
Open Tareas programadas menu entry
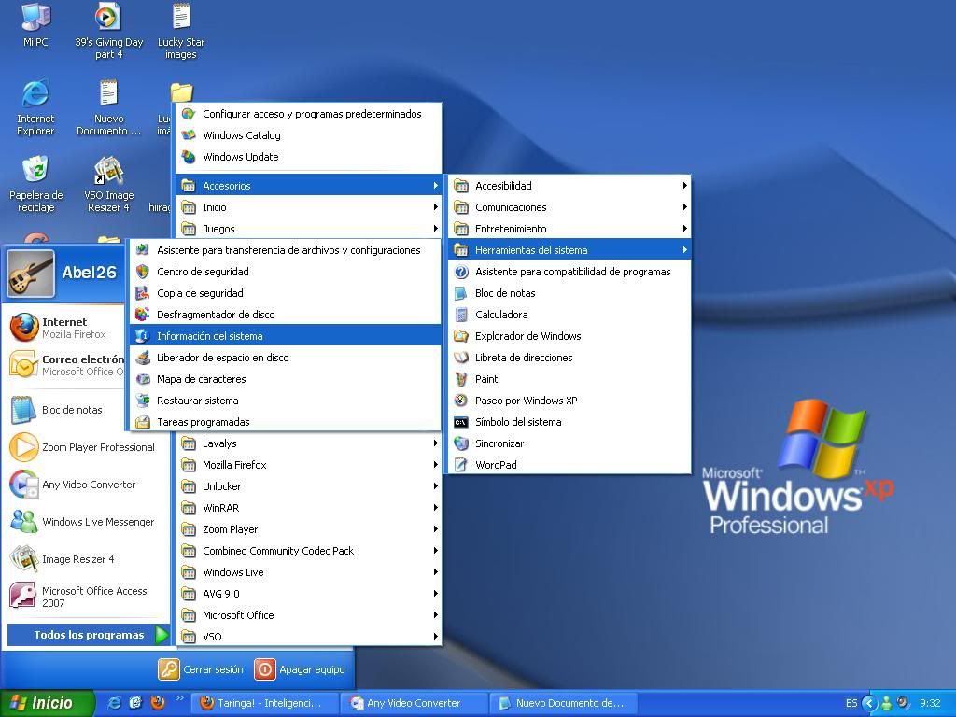click(x=286, y=422)
